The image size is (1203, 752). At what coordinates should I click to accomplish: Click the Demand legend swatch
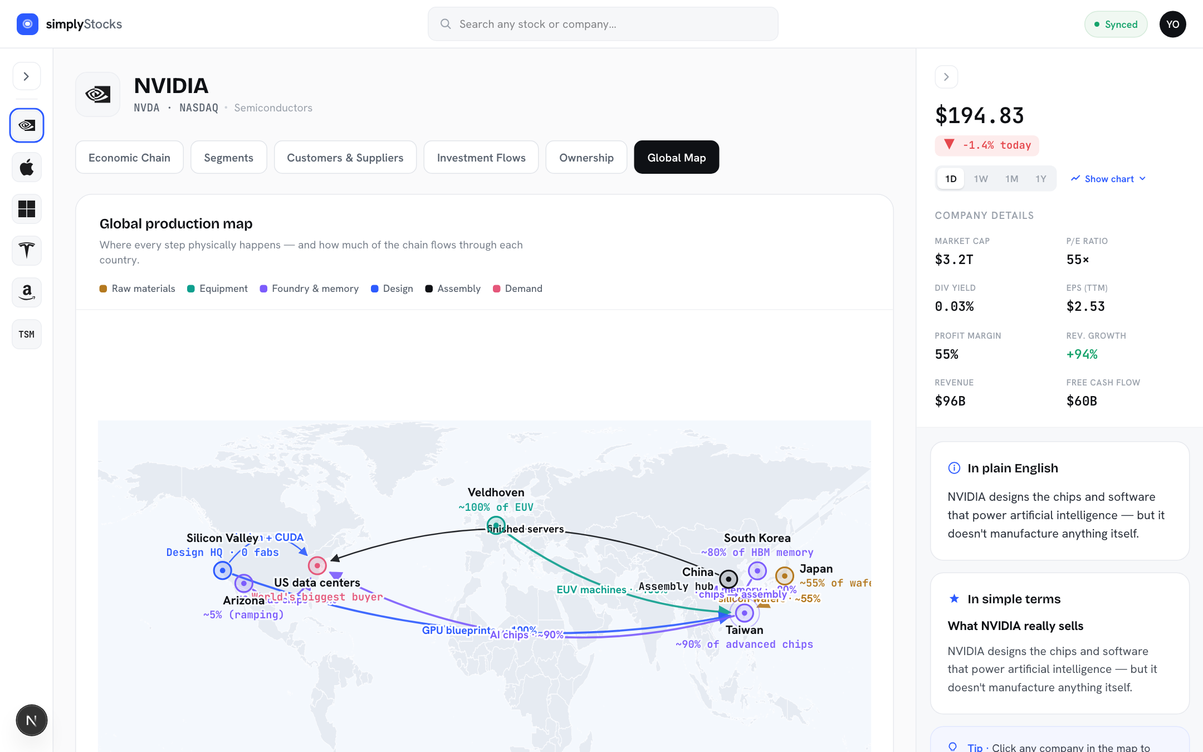coord(496,289)
